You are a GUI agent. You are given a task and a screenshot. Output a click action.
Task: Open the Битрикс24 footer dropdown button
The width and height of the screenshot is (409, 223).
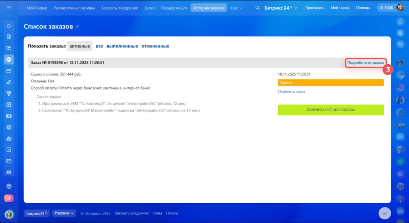[x=37, y=213]
